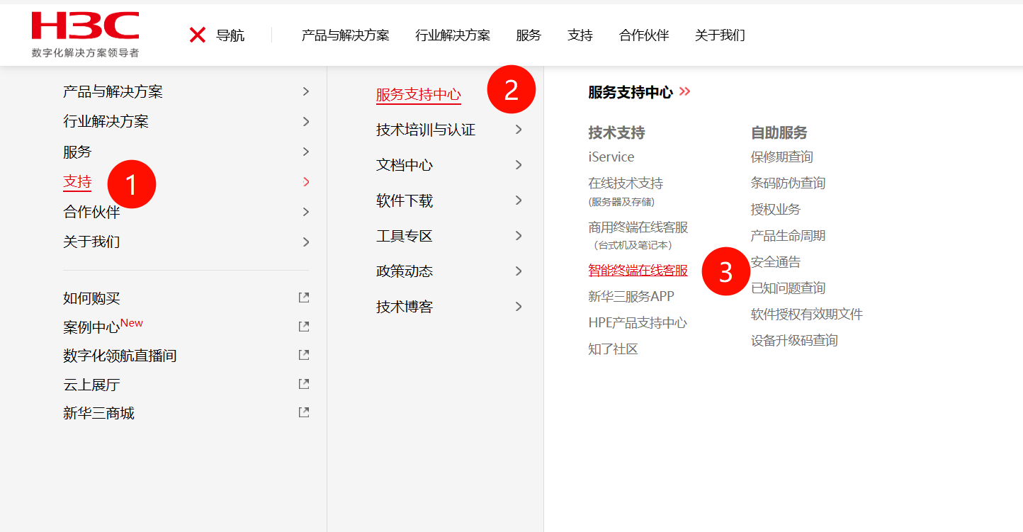Click external link icon beside 云上展厅
Screen dimensions: 1023x532
304,384
